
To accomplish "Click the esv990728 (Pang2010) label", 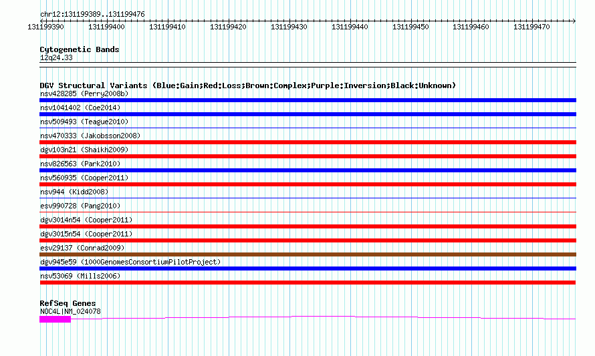I will [80, 206].
